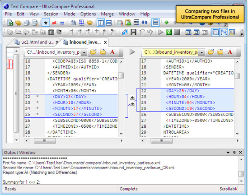Click green next difference down arrow

point(166,23)
